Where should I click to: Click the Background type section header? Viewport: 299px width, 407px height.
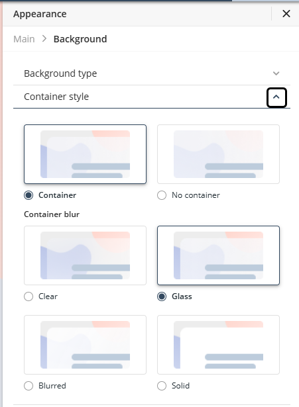point(152,73)
